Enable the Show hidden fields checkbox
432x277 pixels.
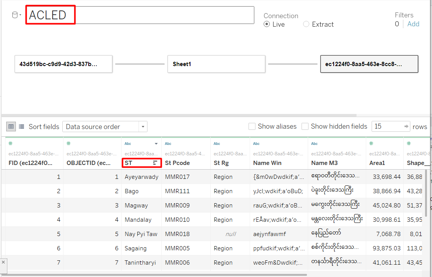(305, 126)
